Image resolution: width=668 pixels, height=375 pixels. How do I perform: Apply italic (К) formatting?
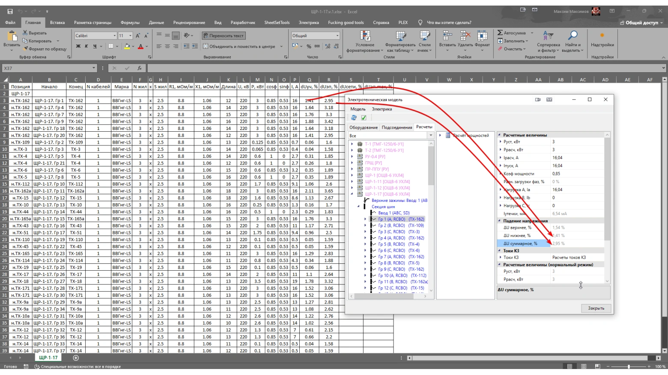86,46
